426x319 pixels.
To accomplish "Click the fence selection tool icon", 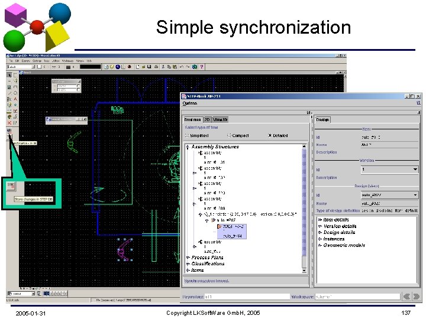I will 15,75.
